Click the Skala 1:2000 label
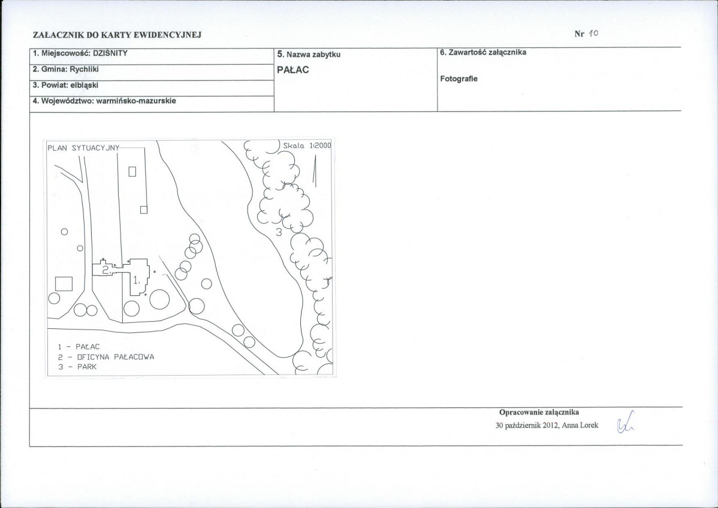 [307, 146]
